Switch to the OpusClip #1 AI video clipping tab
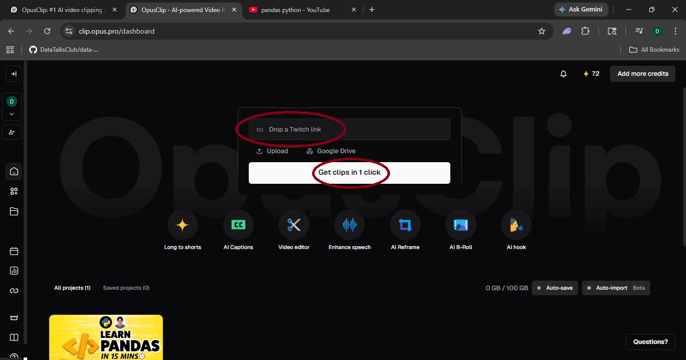 [x=63, y=10]
